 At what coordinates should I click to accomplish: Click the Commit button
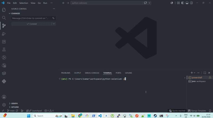31,24
